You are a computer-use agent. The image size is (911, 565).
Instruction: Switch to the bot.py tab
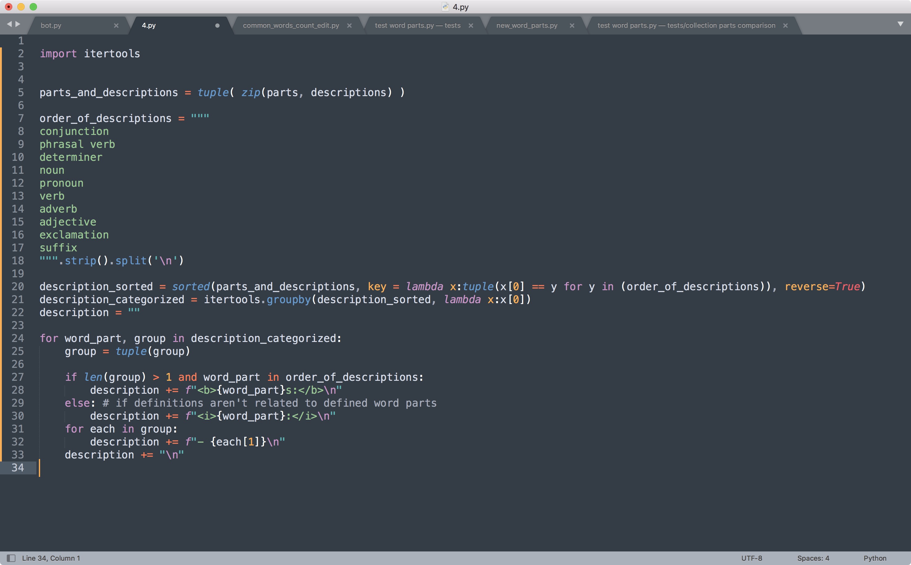(51, 25)
